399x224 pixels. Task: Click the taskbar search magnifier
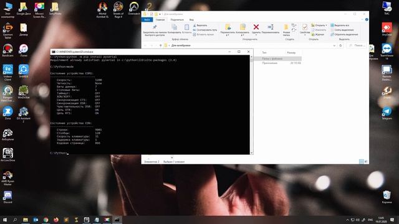[15, 220]
